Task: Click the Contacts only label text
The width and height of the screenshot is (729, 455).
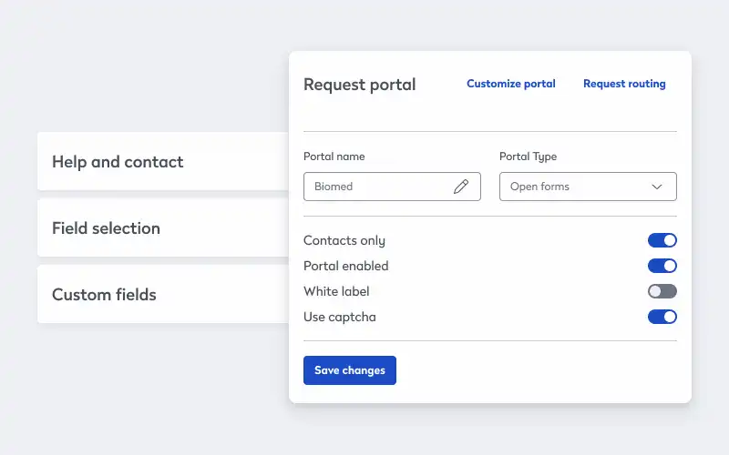Action: (344, 240)
